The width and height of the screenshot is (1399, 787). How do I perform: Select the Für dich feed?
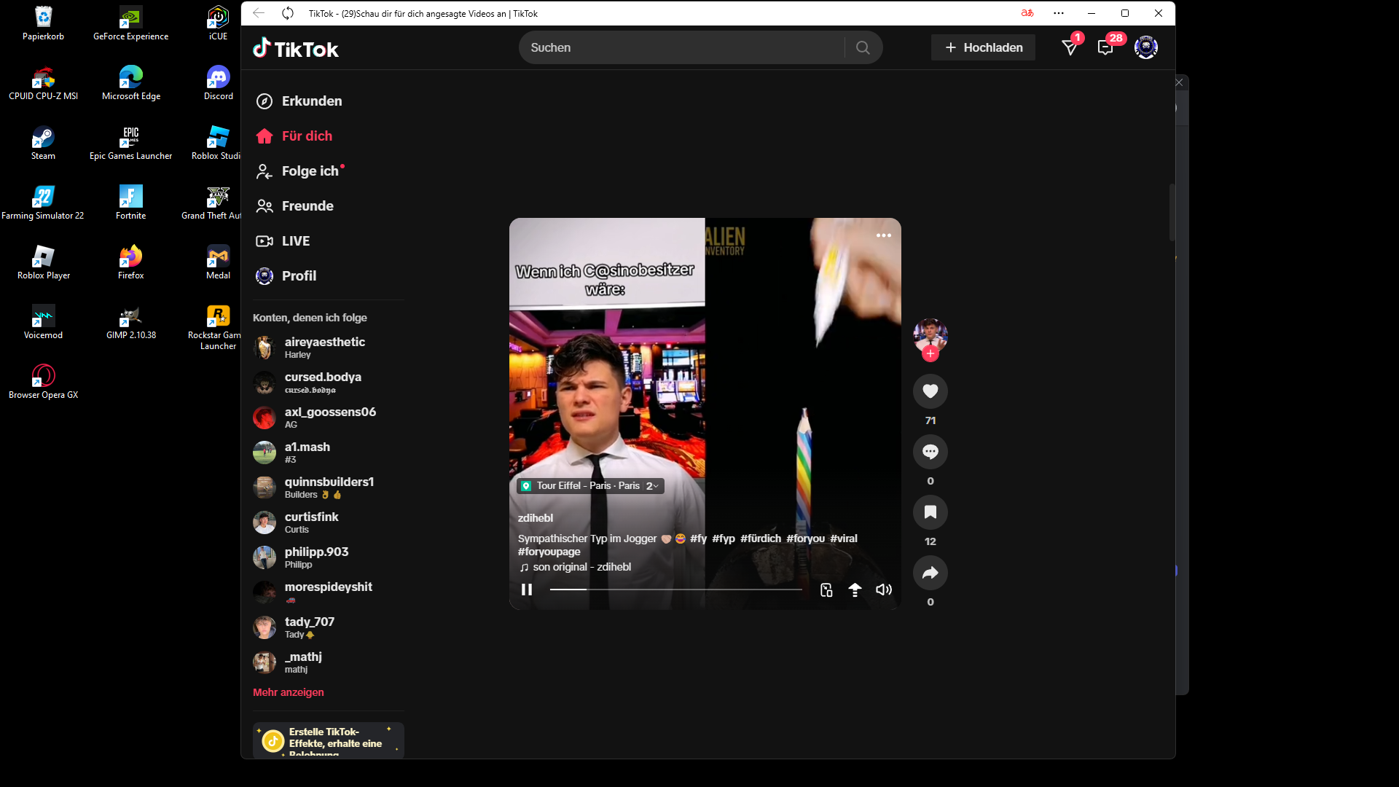coord(294,136)
